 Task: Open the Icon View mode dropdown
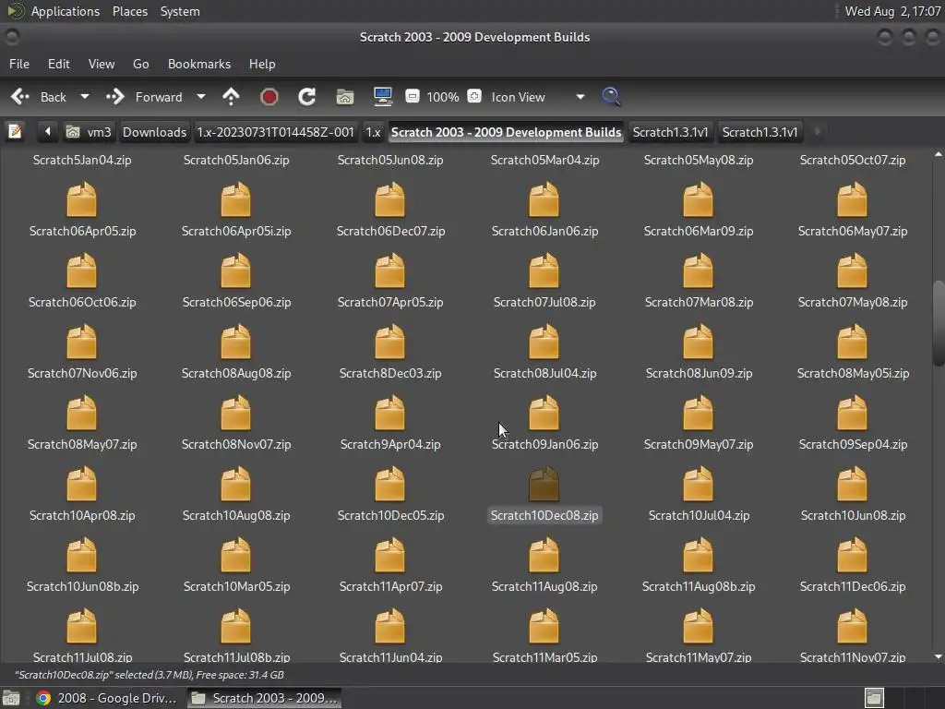click(538, 97)
